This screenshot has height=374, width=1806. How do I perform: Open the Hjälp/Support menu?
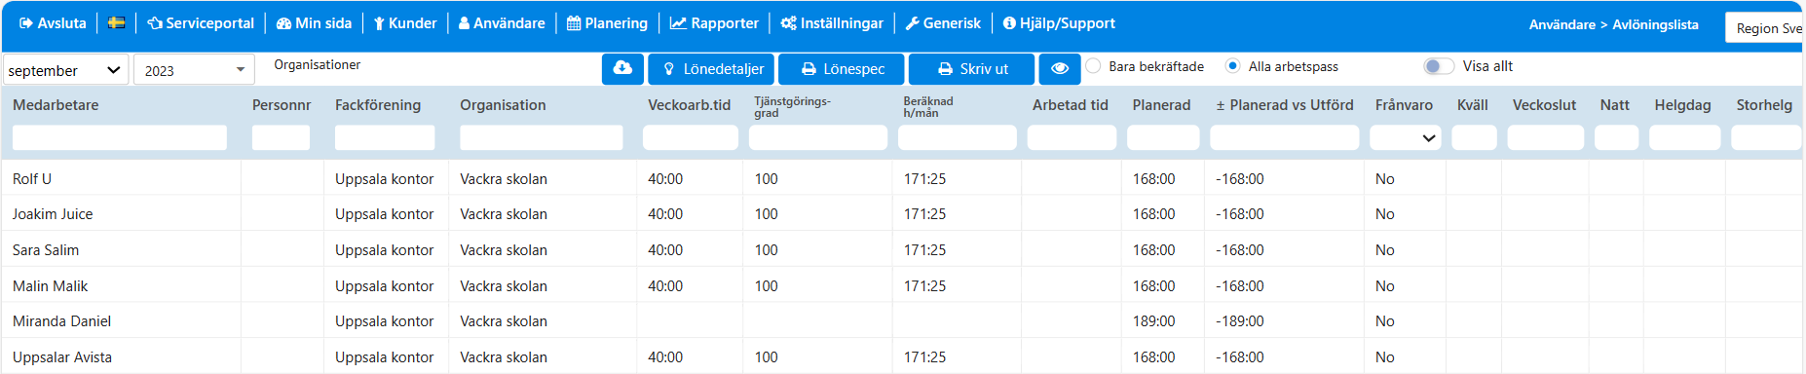(1059, 23)
